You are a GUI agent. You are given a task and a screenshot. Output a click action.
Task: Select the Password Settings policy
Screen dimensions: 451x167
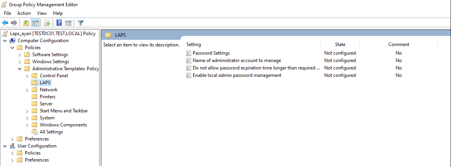211,53
